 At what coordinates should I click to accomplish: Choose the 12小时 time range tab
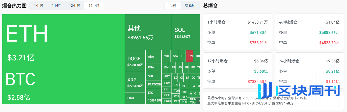[x=74, y=6]
